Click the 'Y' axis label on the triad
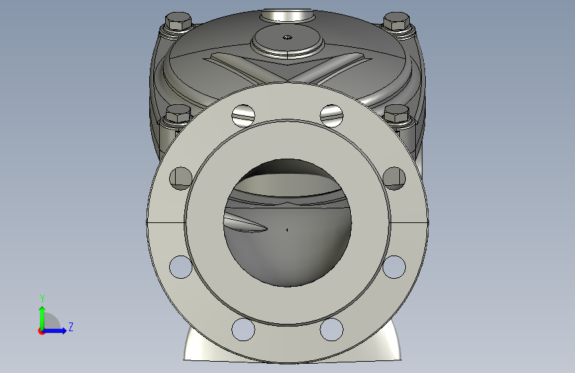The width and height of the screenshot is (575, 373). tap(42, 299)
